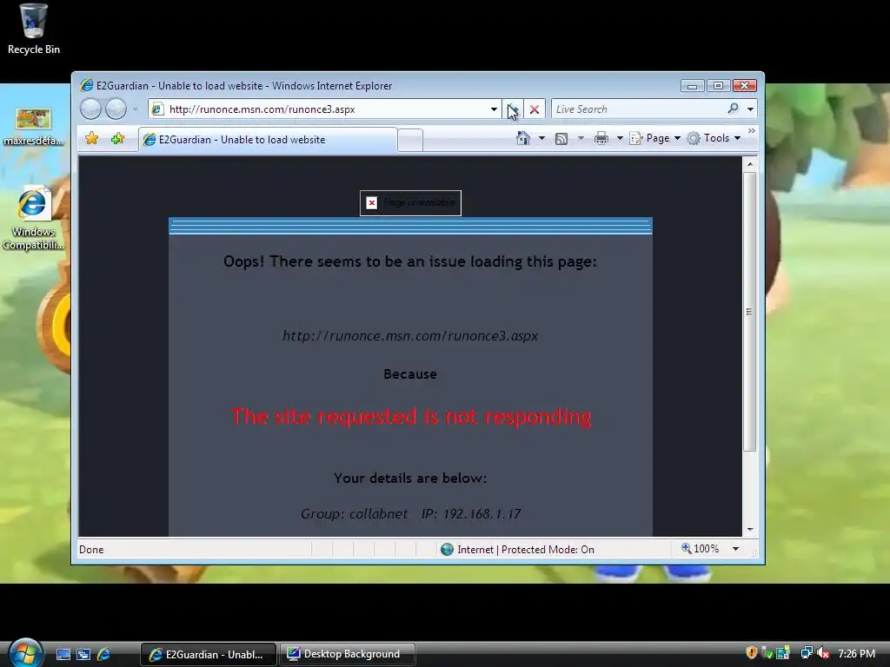890x667 pixels.
Task: Click the red not responding message
Action: (411, 417)
